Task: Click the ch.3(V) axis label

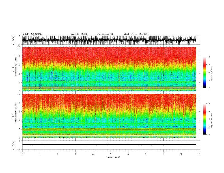Action: 14,145
